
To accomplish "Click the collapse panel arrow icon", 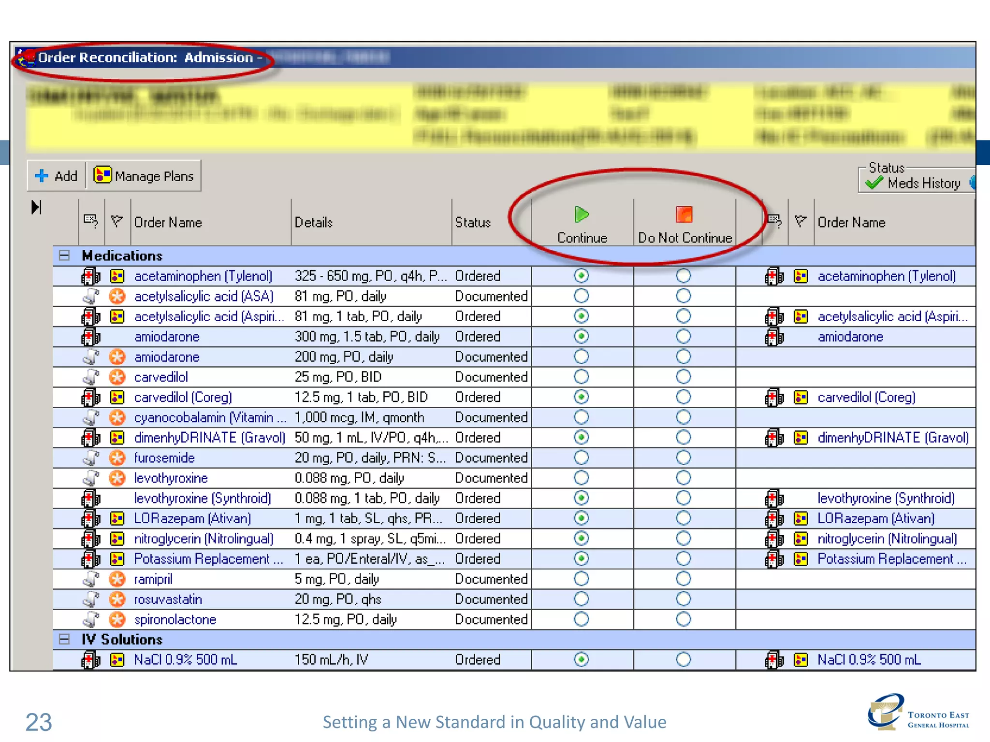I will pos(36,207).
